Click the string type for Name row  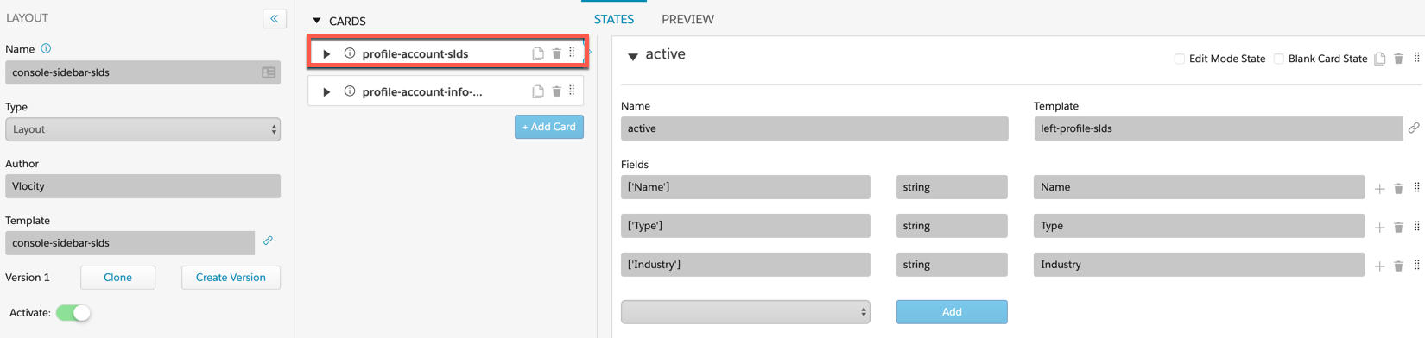tap(952, 187)
